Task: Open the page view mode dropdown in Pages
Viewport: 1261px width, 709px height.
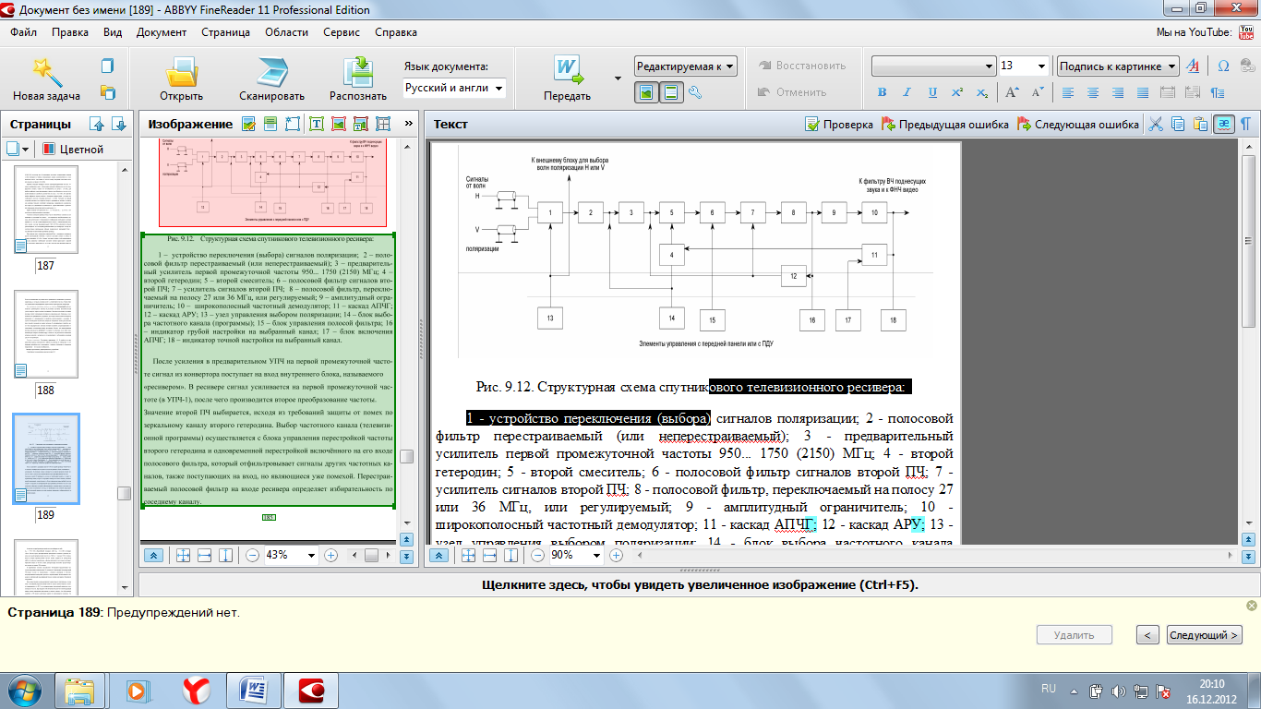Action: click(x=18, y=149)
